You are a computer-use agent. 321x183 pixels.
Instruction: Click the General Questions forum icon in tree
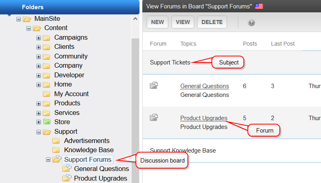pos(67,168)
